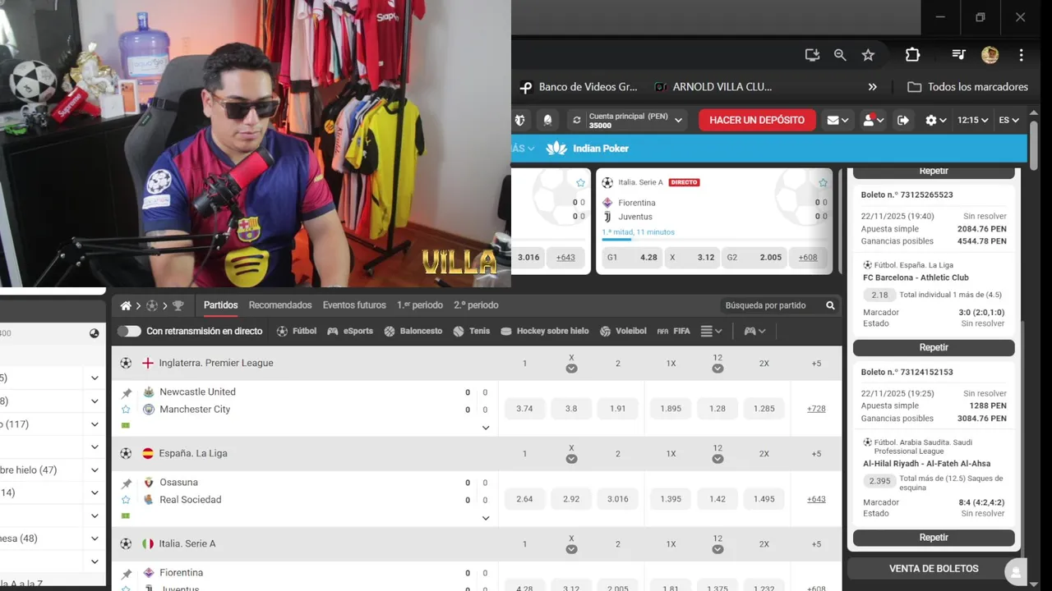The height and width of the screenshot is (591, 1052).
Task: Open ARNOLD VILLA CLU... bookmark
Action: coord(713,87)
